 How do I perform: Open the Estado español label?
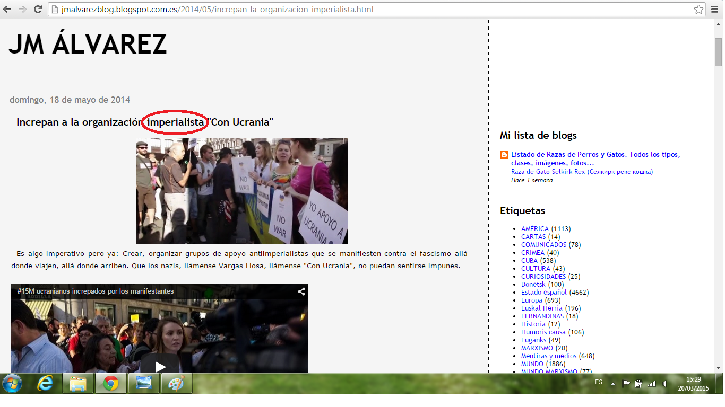[543, 293]
